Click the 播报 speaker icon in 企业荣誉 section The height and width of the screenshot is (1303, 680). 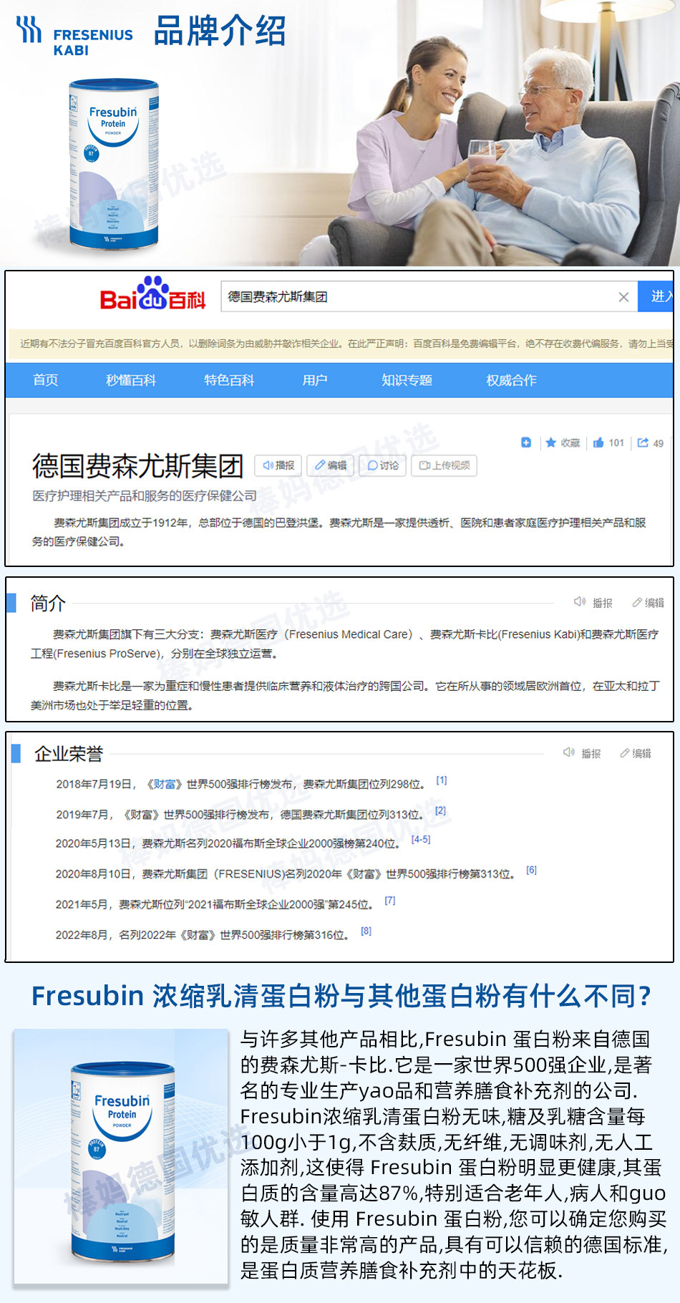(569, 752)
